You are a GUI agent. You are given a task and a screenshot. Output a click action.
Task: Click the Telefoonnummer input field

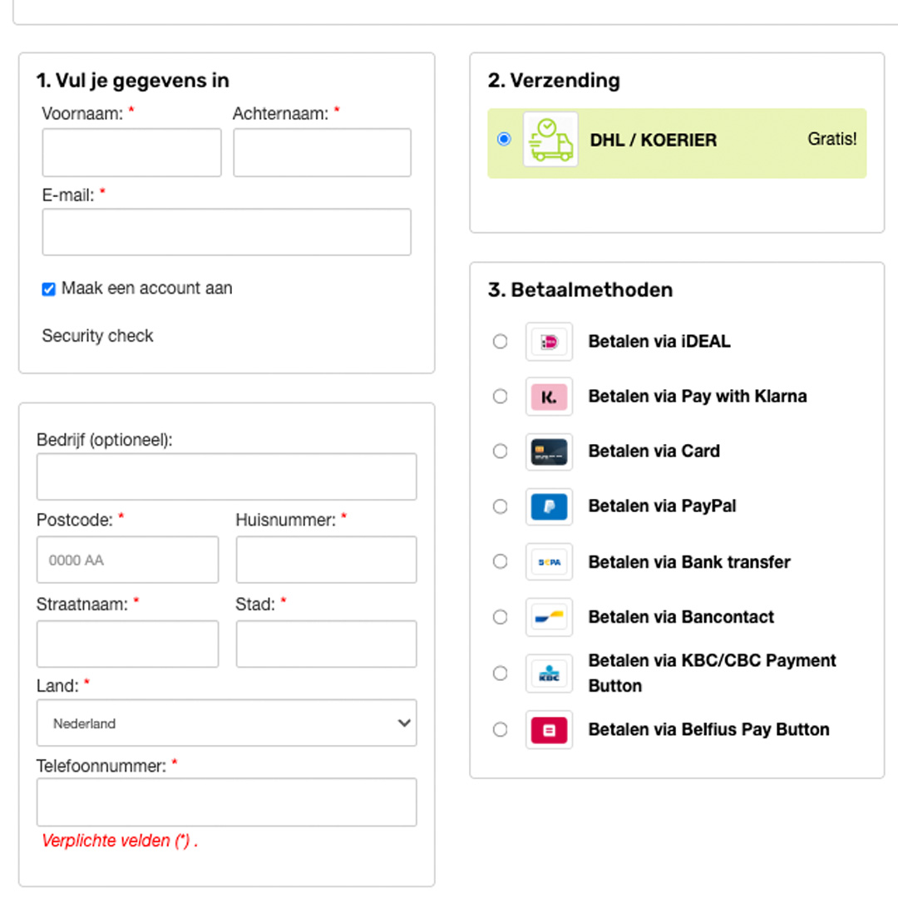coord(227,802)
